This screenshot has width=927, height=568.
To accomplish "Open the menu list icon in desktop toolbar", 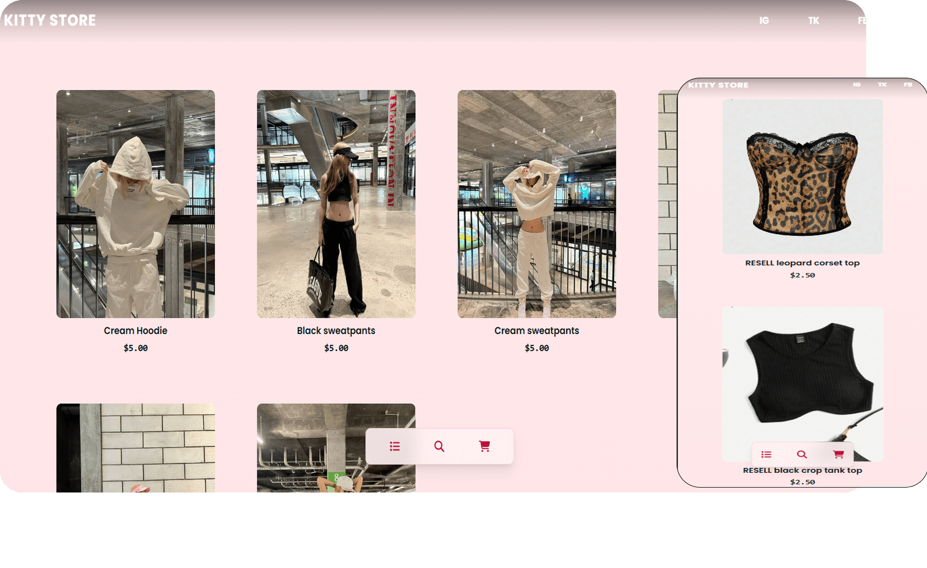I will pos(394,447).
